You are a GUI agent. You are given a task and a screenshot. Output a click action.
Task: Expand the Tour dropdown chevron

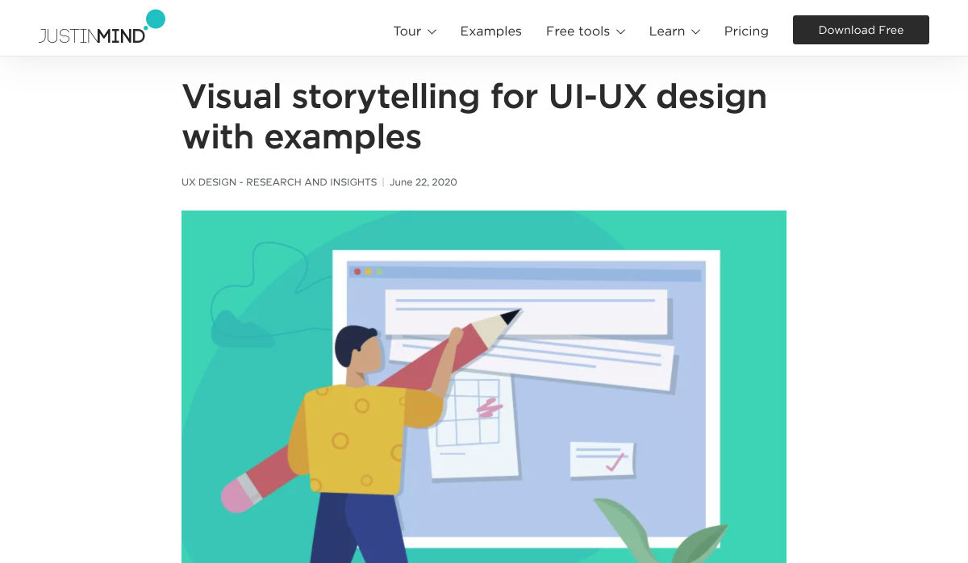click(432, 31)
